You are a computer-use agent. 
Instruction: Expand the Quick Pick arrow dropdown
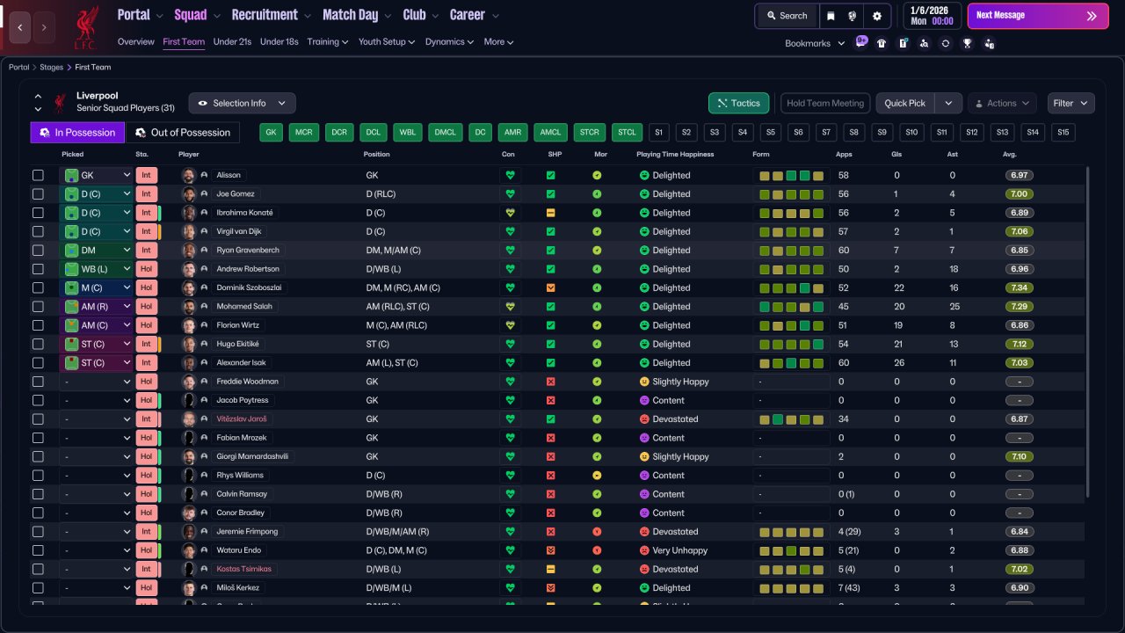[x=948, y=103]
